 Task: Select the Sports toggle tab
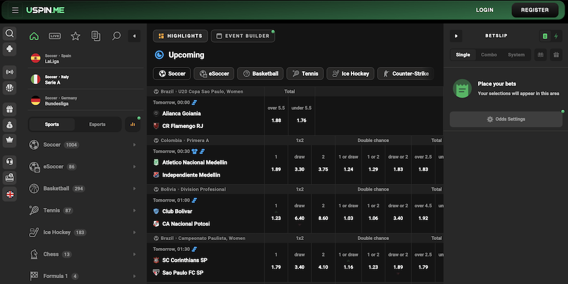tap(52, 124)
